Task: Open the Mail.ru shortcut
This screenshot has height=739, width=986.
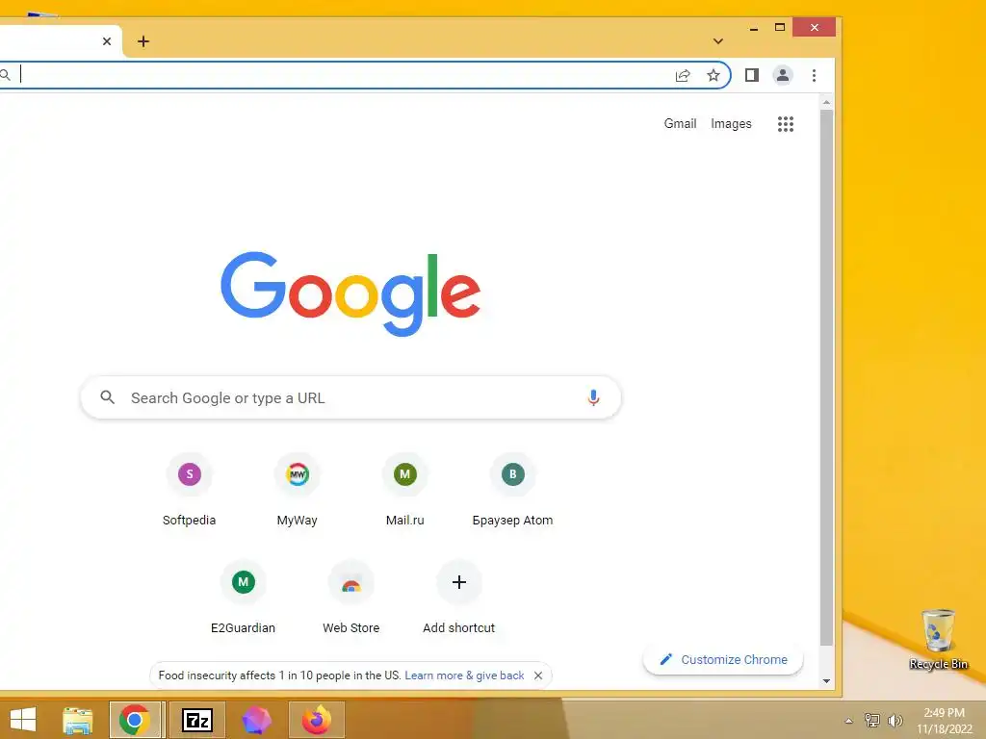Action: click(x=405, y=492)
